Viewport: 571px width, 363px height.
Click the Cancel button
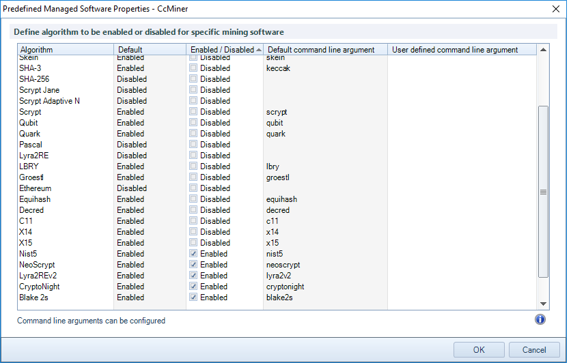[534, 349]
